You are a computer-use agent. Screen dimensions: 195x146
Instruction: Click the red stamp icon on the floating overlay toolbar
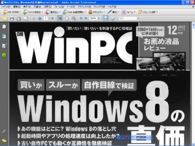pos(127,138)
